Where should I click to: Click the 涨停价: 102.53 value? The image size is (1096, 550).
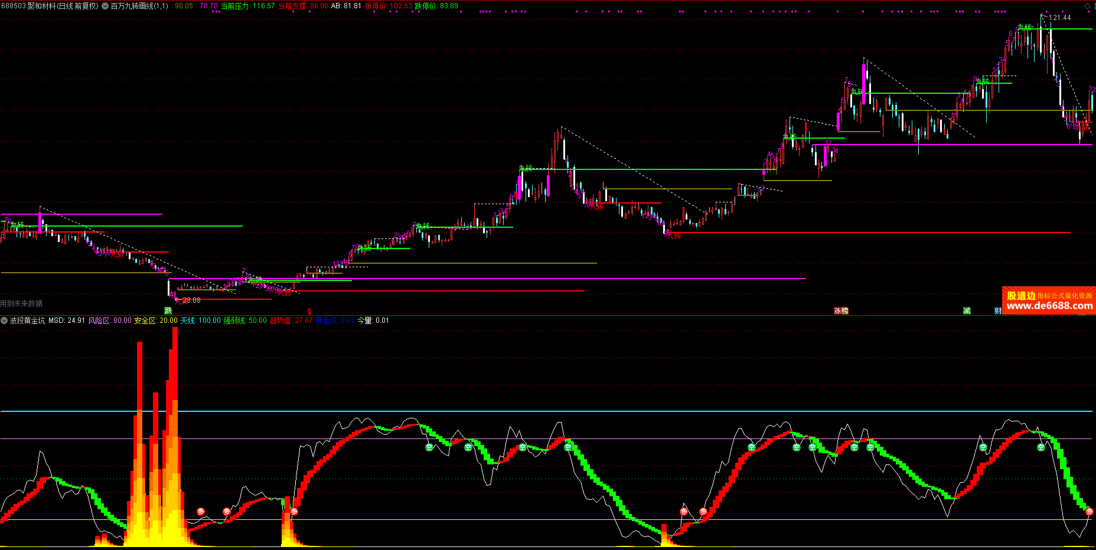[x=388, y=6]
